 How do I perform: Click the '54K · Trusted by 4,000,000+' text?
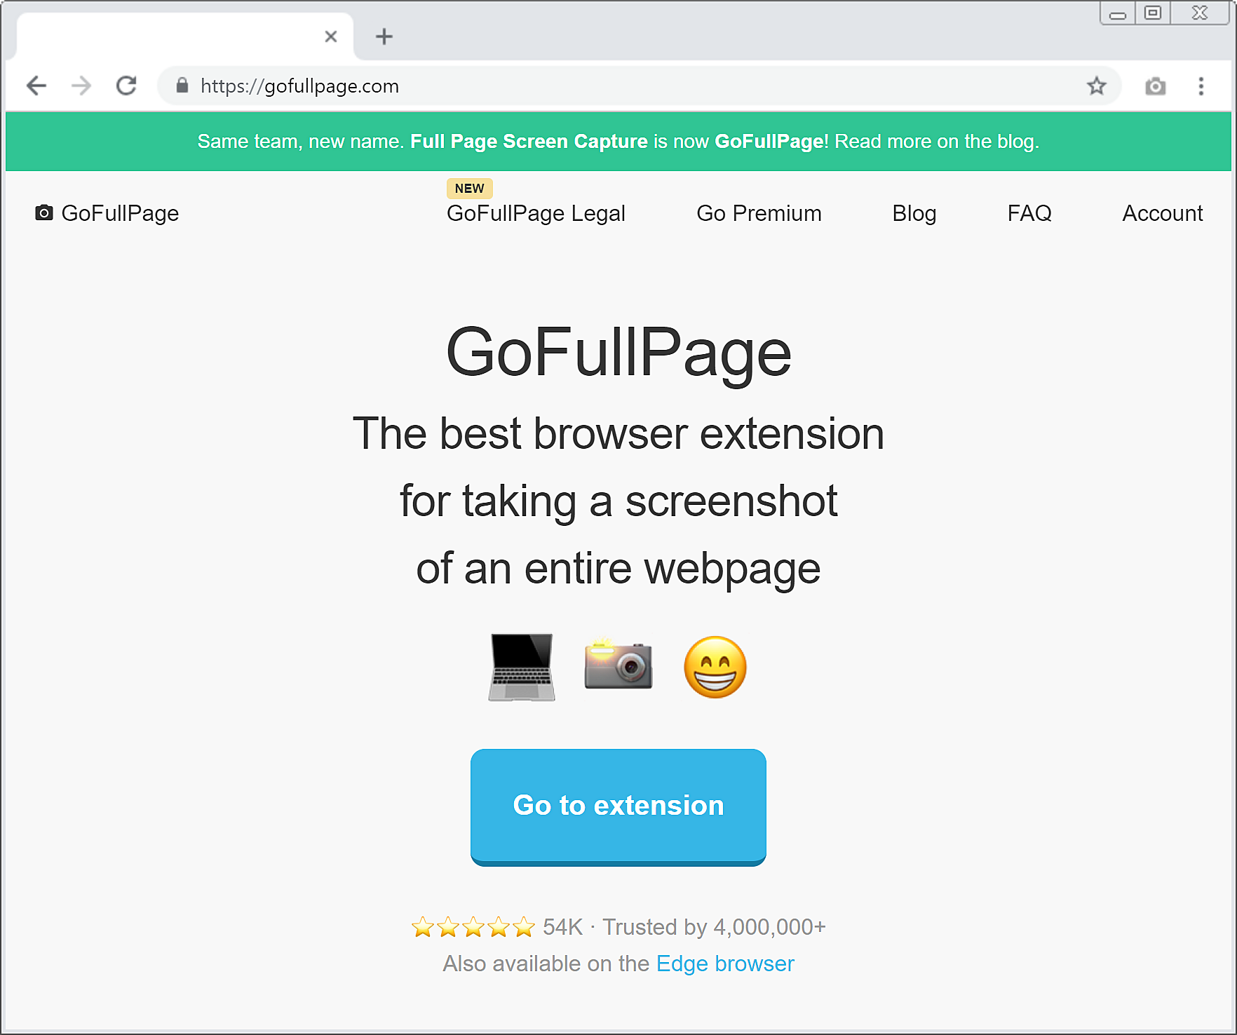[x=684, y=927]
